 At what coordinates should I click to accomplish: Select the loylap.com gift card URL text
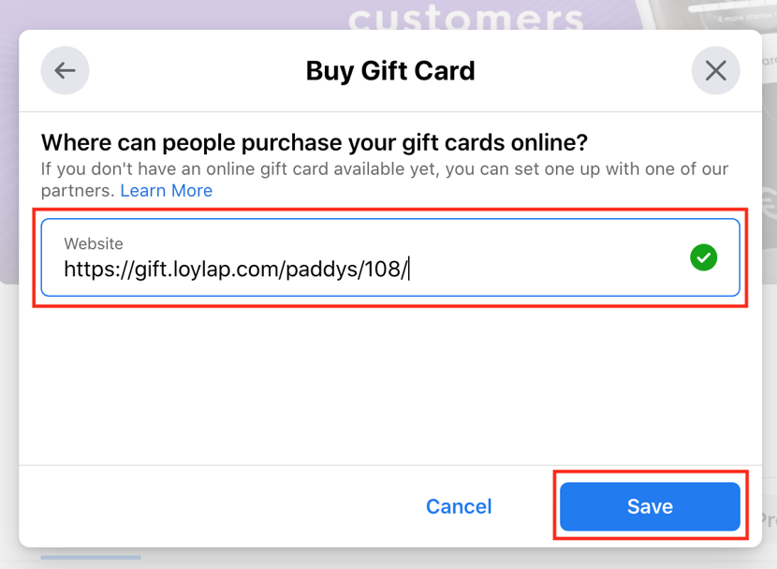(x=234, y=268)
